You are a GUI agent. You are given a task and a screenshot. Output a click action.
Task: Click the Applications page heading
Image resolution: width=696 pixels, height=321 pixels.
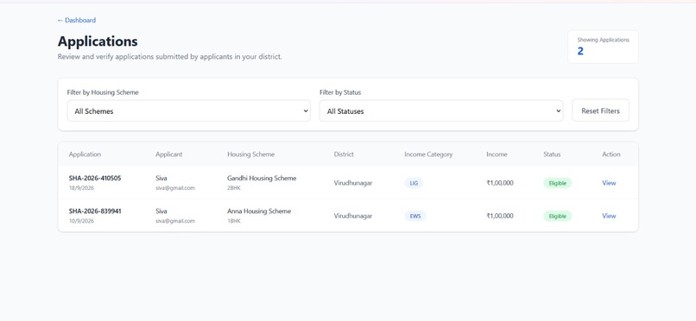pos(98,41)
